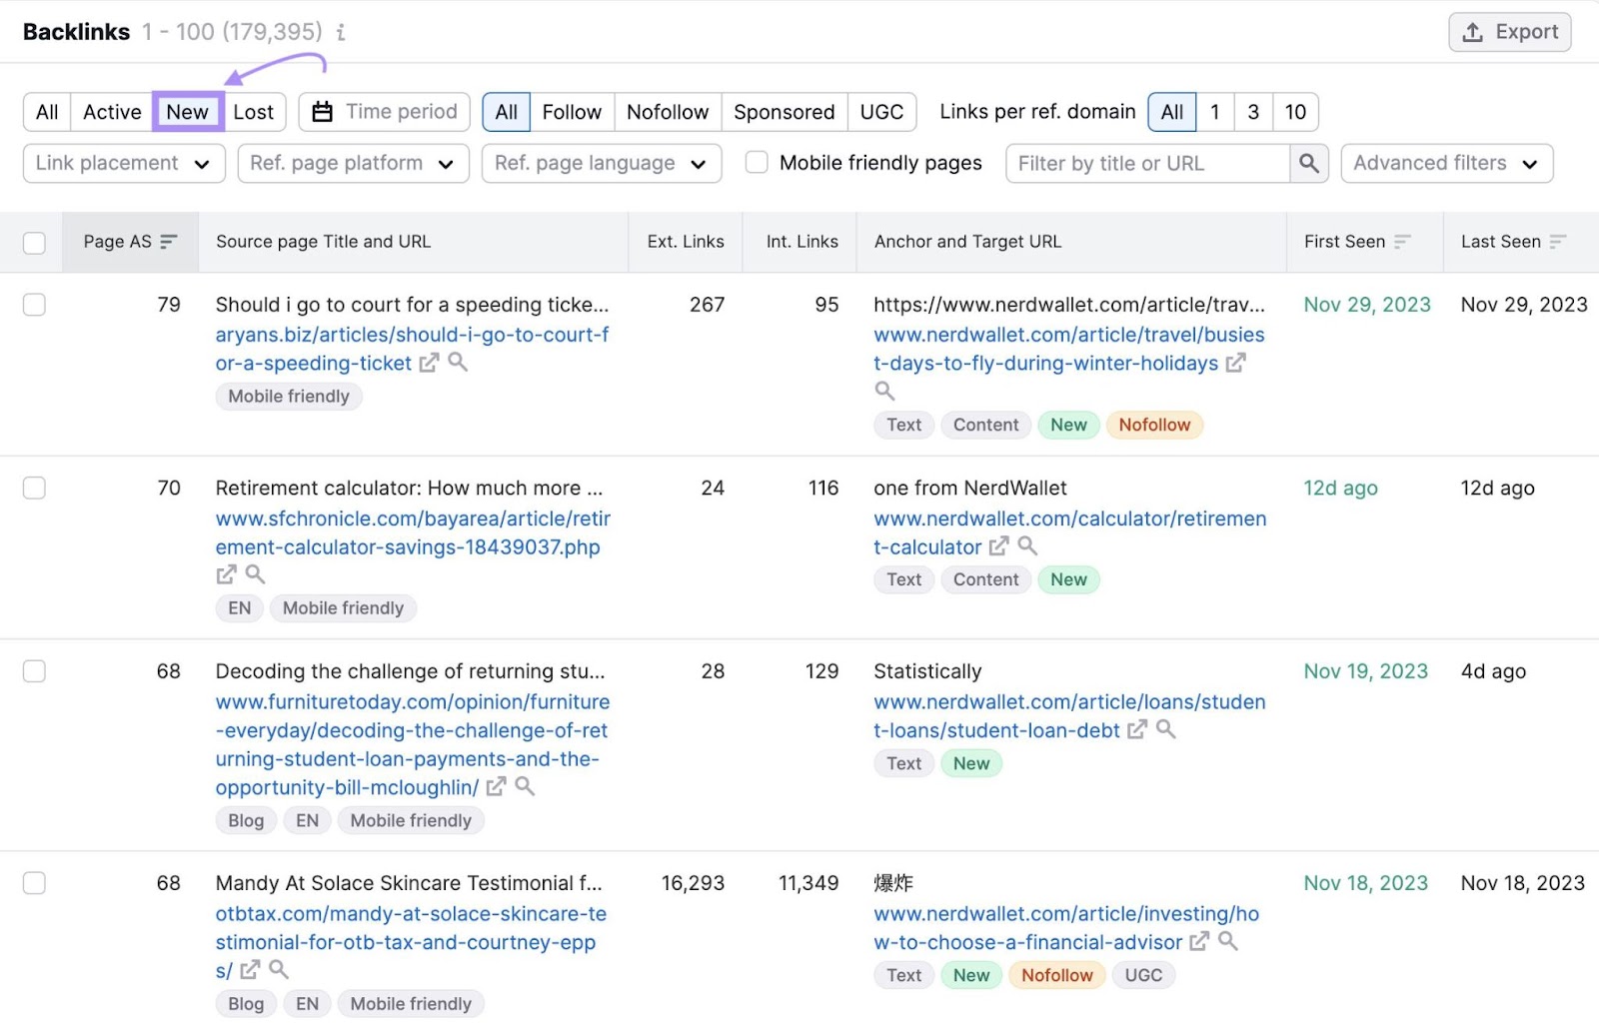Select the Nofollow filter tab
The width and height of the screenshot is (1599, 1033).
[667, 112]
